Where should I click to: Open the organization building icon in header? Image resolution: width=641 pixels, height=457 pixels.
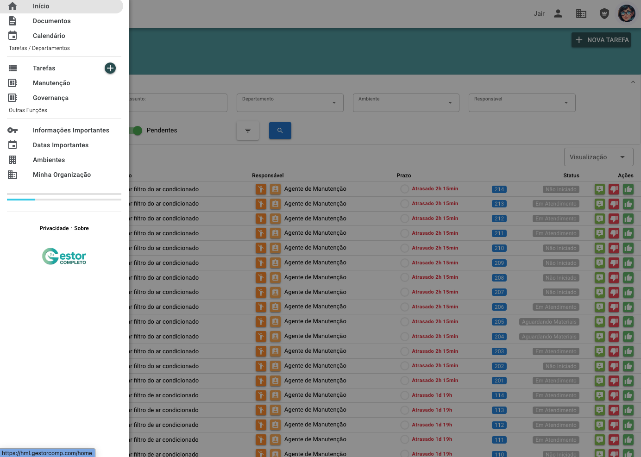pyautogui.click(x=581, y=13)
